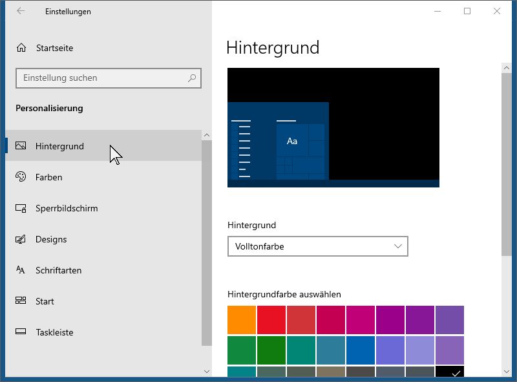Click the Designs icon
Image resolution: width=517 pixels, height=382 pixels.
click(x=21, y=239)
